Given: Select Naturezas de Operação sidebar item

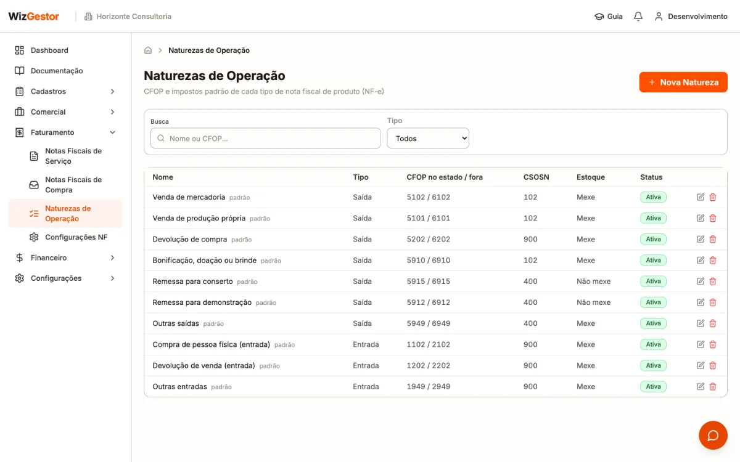Looking at the screenshot, I should pos(65,214).
